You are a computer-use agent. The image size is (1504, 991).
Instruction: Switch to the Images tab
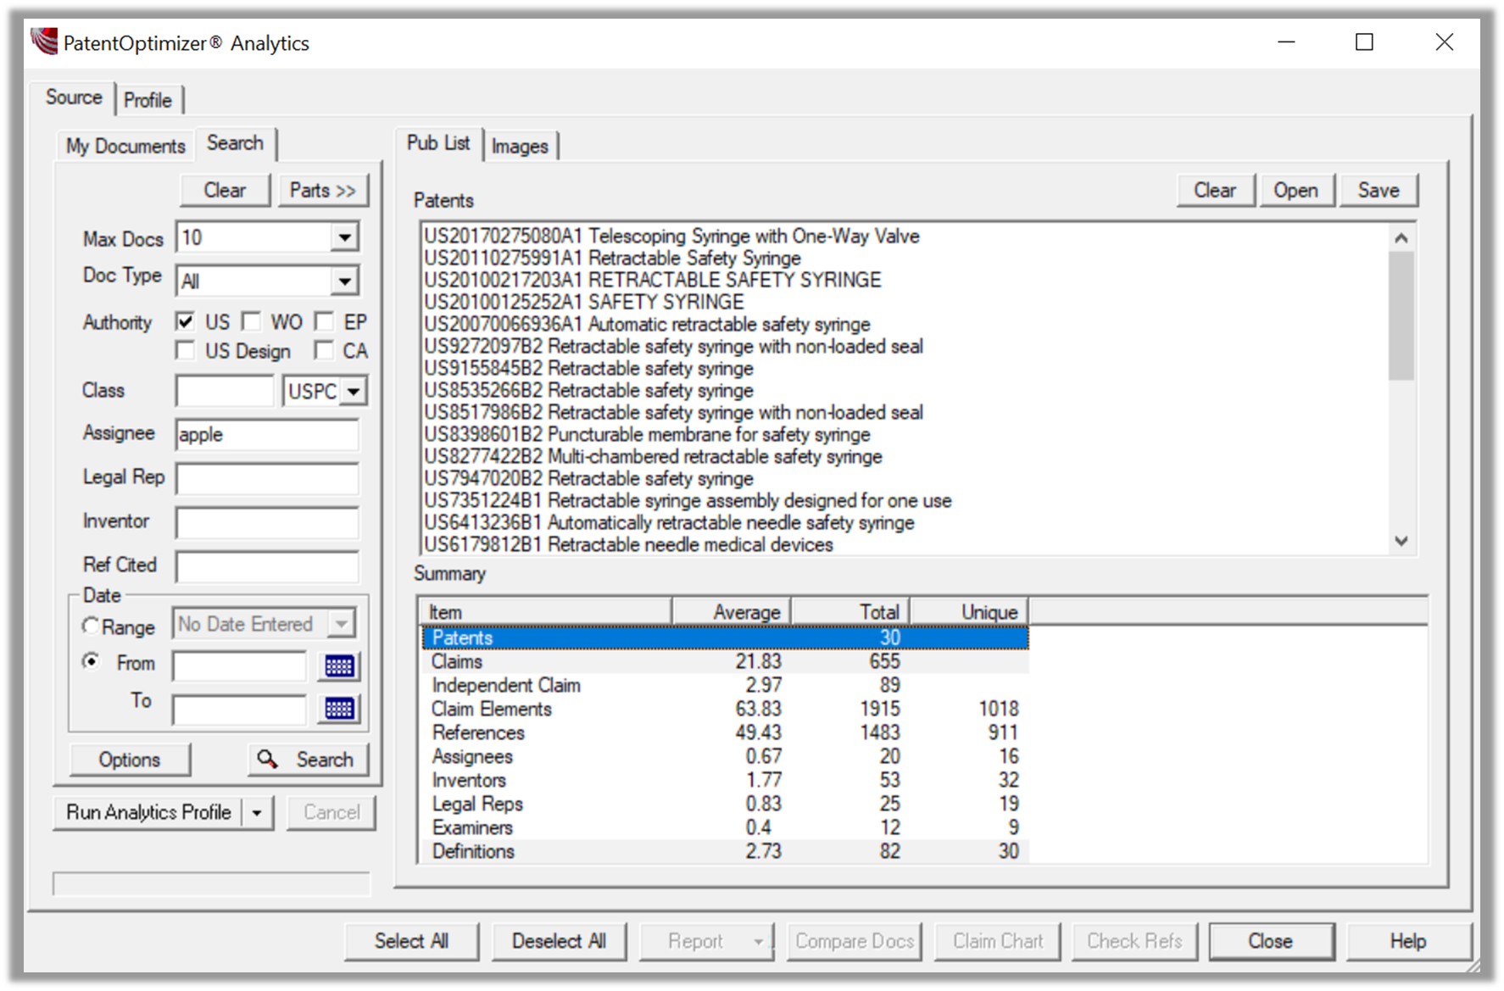(520, 146)
